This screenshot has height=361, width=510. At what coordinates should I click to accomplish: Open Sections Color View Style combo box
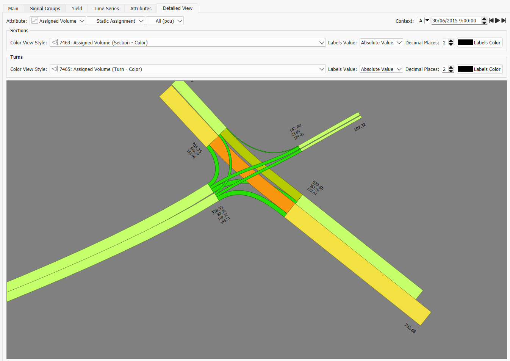point(188,42)
